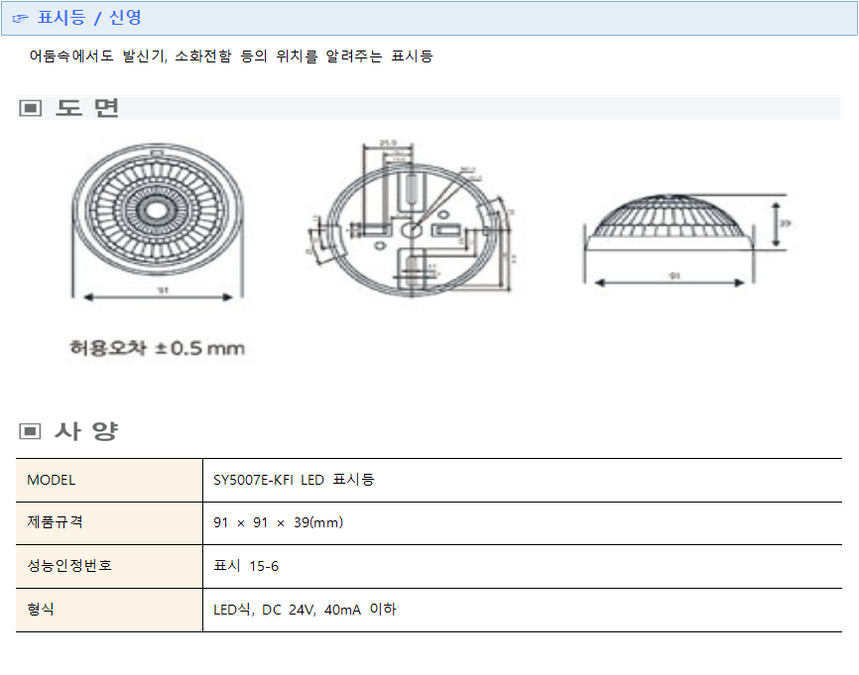
Task: Click the header title 표시등 / 신영
Action: click(89, 18)
